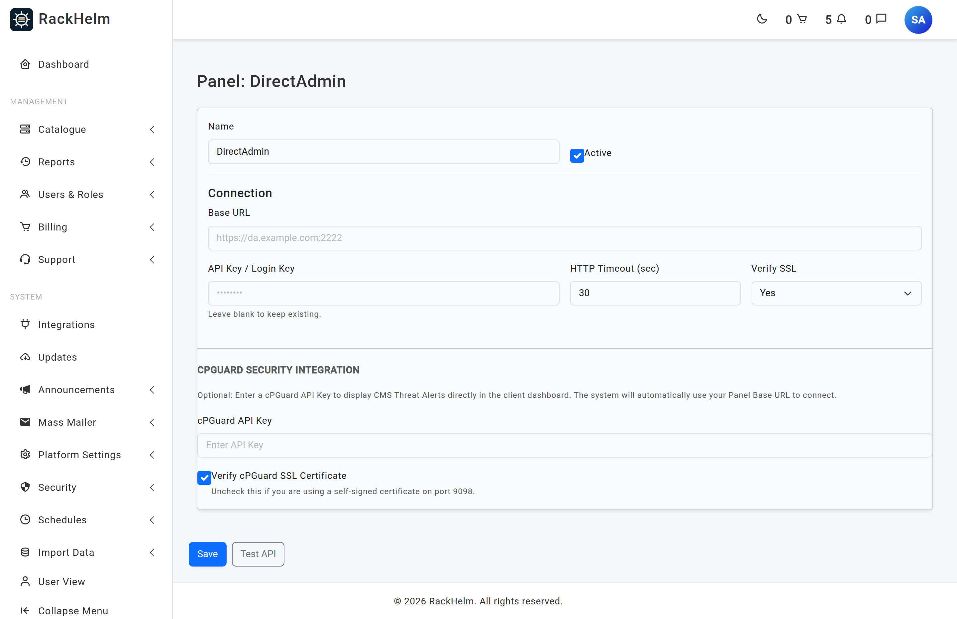Focus the cPGuard API Key field
This screenshot has height=619, width=957.
point(565,445)
